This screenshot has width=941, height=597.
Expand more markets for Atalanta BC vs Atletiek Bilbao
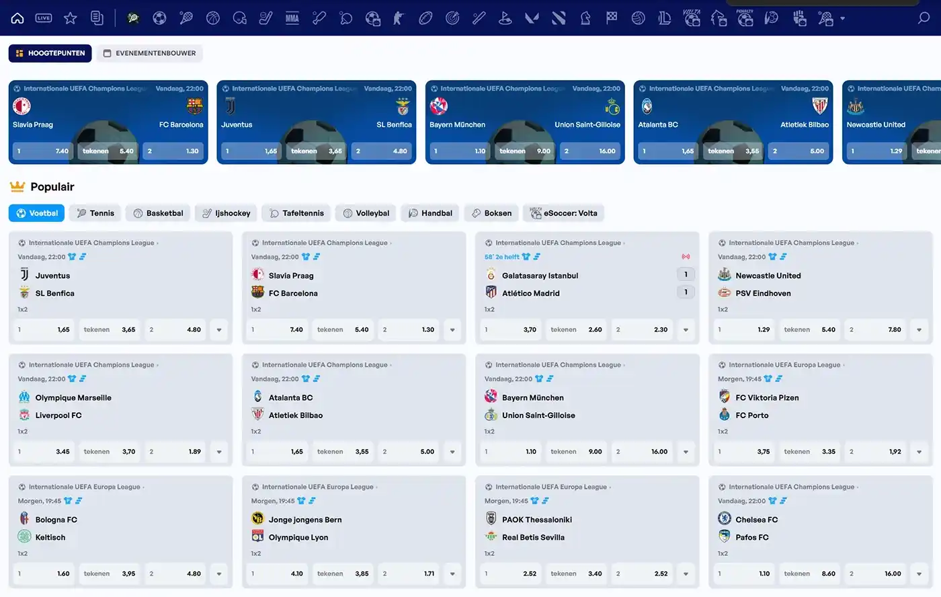tap(452, 452)
